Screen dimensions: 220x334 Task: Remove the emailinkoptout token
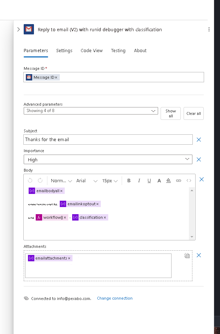[x=97, y=204]
